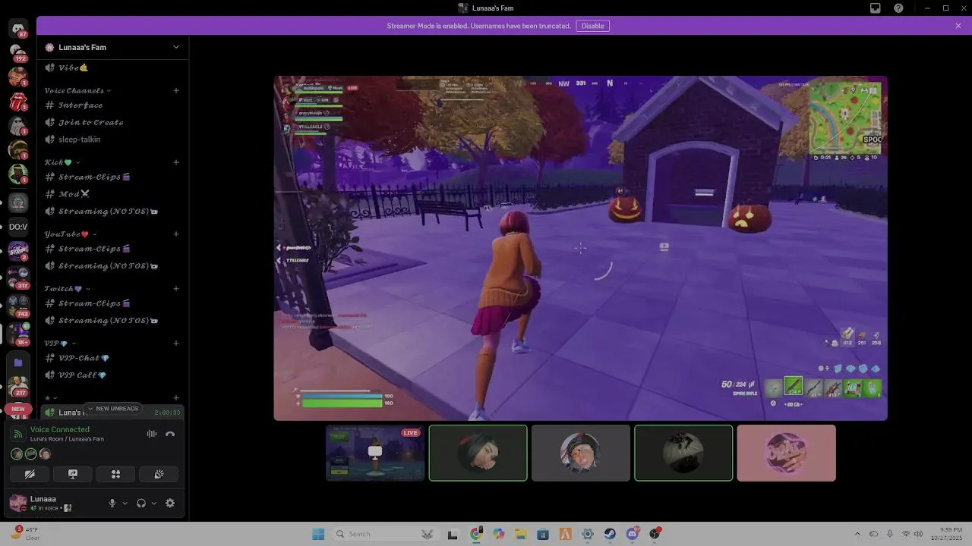
Task: Toggle noise suppression waveform icon
Action: coord(152,434)
